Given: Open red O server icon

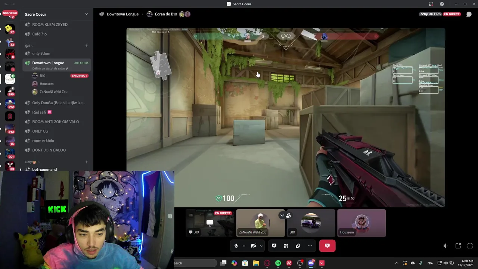Looking at the screenshot, I should click(10, 116).
